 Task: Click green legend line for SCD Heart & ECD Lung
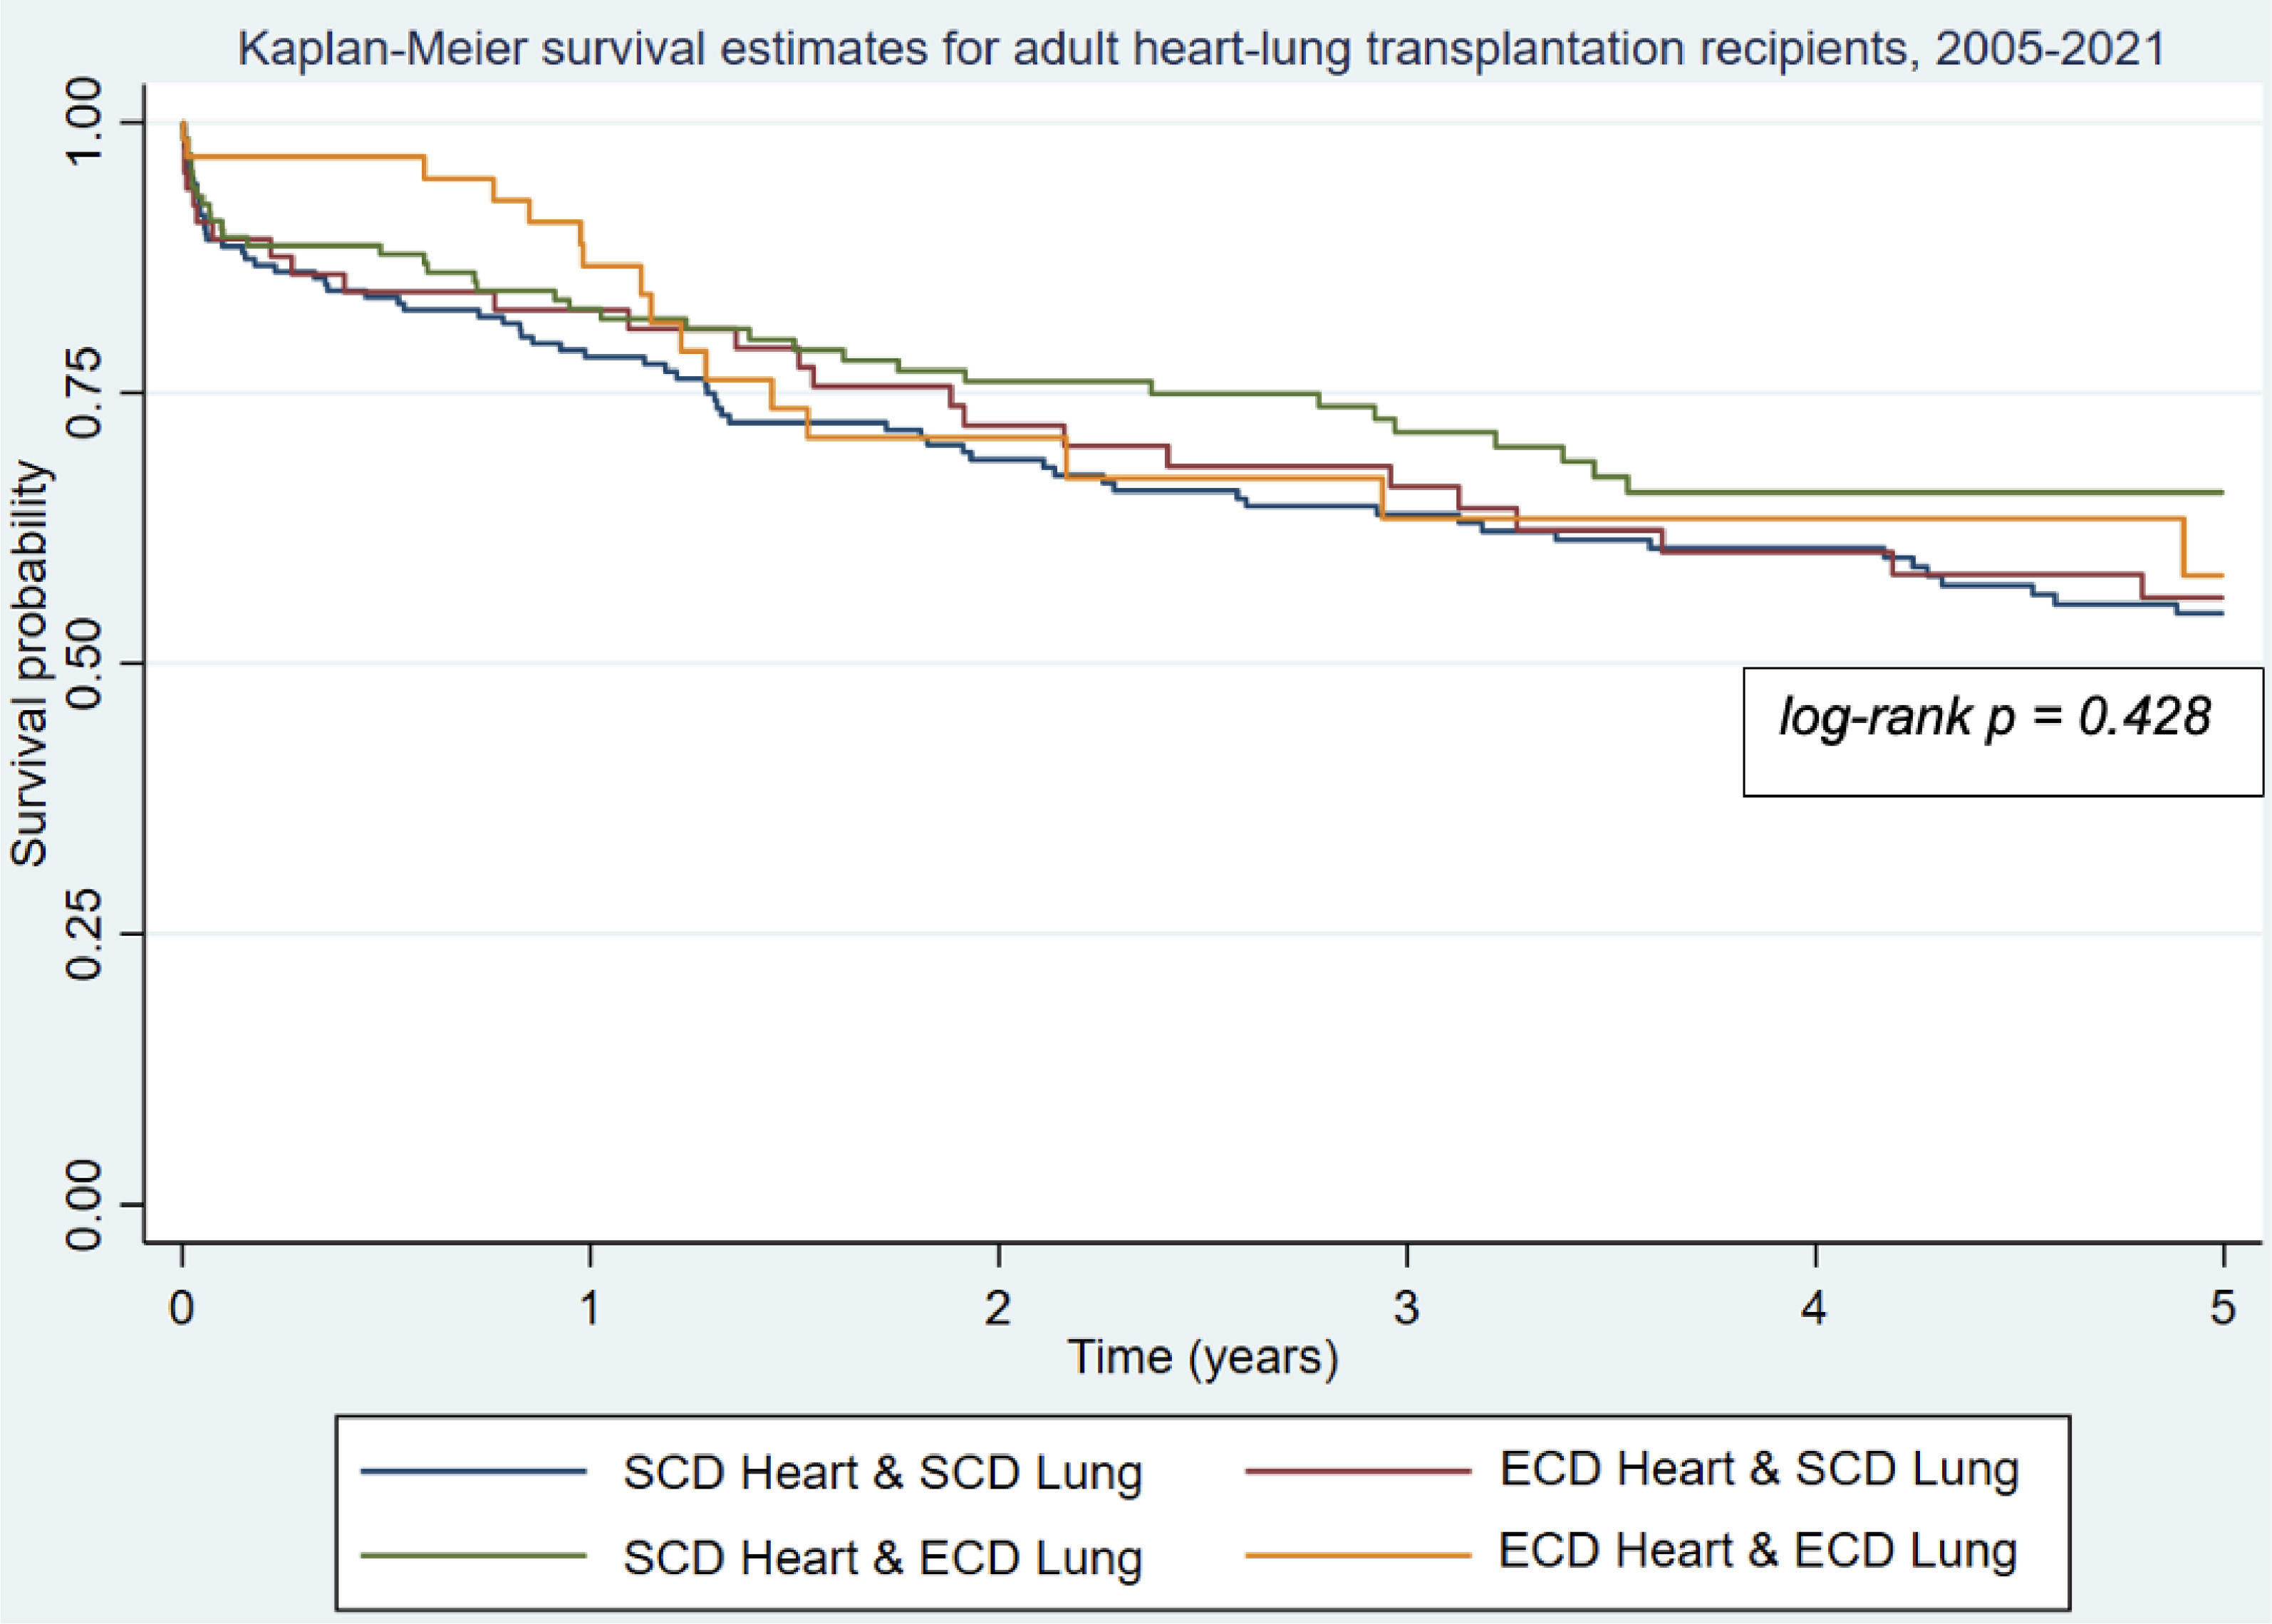pos(473,1555)
